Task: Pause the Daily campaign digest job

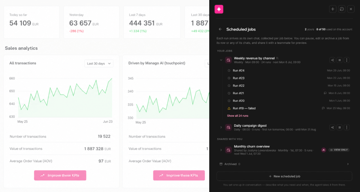Action: (x=339, y=128)
